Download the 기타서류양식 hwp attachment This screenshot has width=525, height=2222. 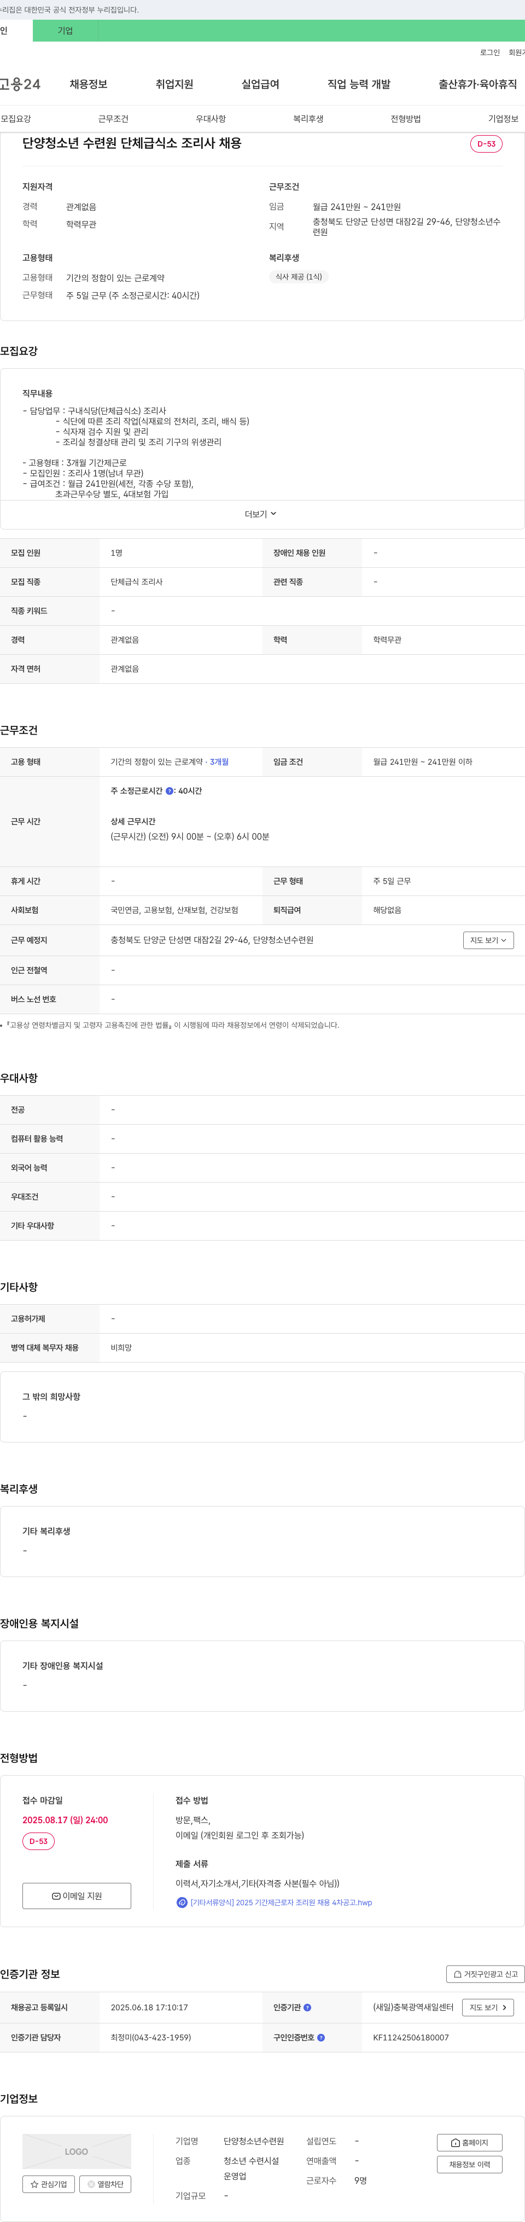(281, 1902)
